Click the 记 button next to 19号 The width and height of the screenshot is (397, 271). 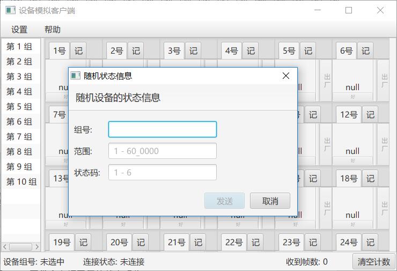click(83, 242)
